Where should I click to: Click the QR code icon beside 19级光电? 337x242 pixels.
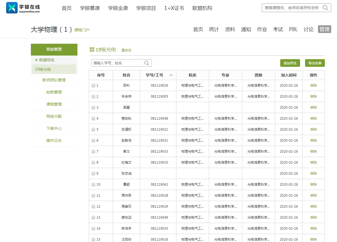[92, 50]
